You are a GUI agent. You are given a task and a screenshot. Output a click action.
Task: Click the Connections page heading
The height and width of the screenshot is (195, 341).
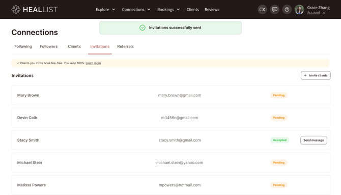click(x=35, y=32)
